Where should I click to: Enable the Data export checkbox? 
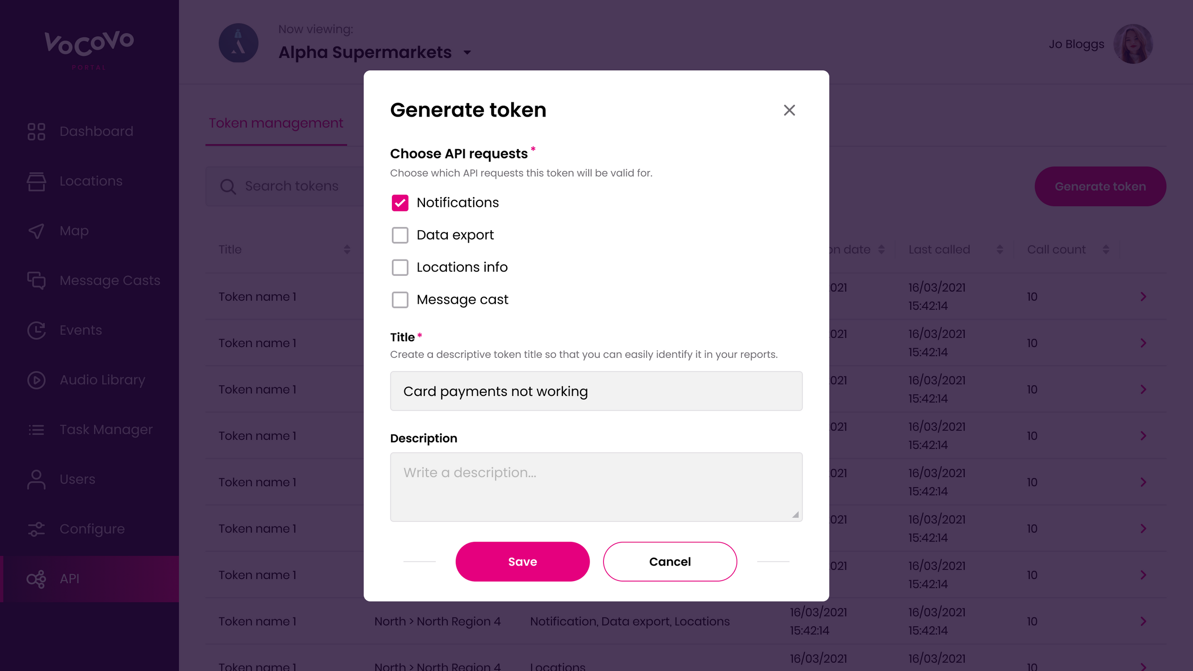click(400, 235)
